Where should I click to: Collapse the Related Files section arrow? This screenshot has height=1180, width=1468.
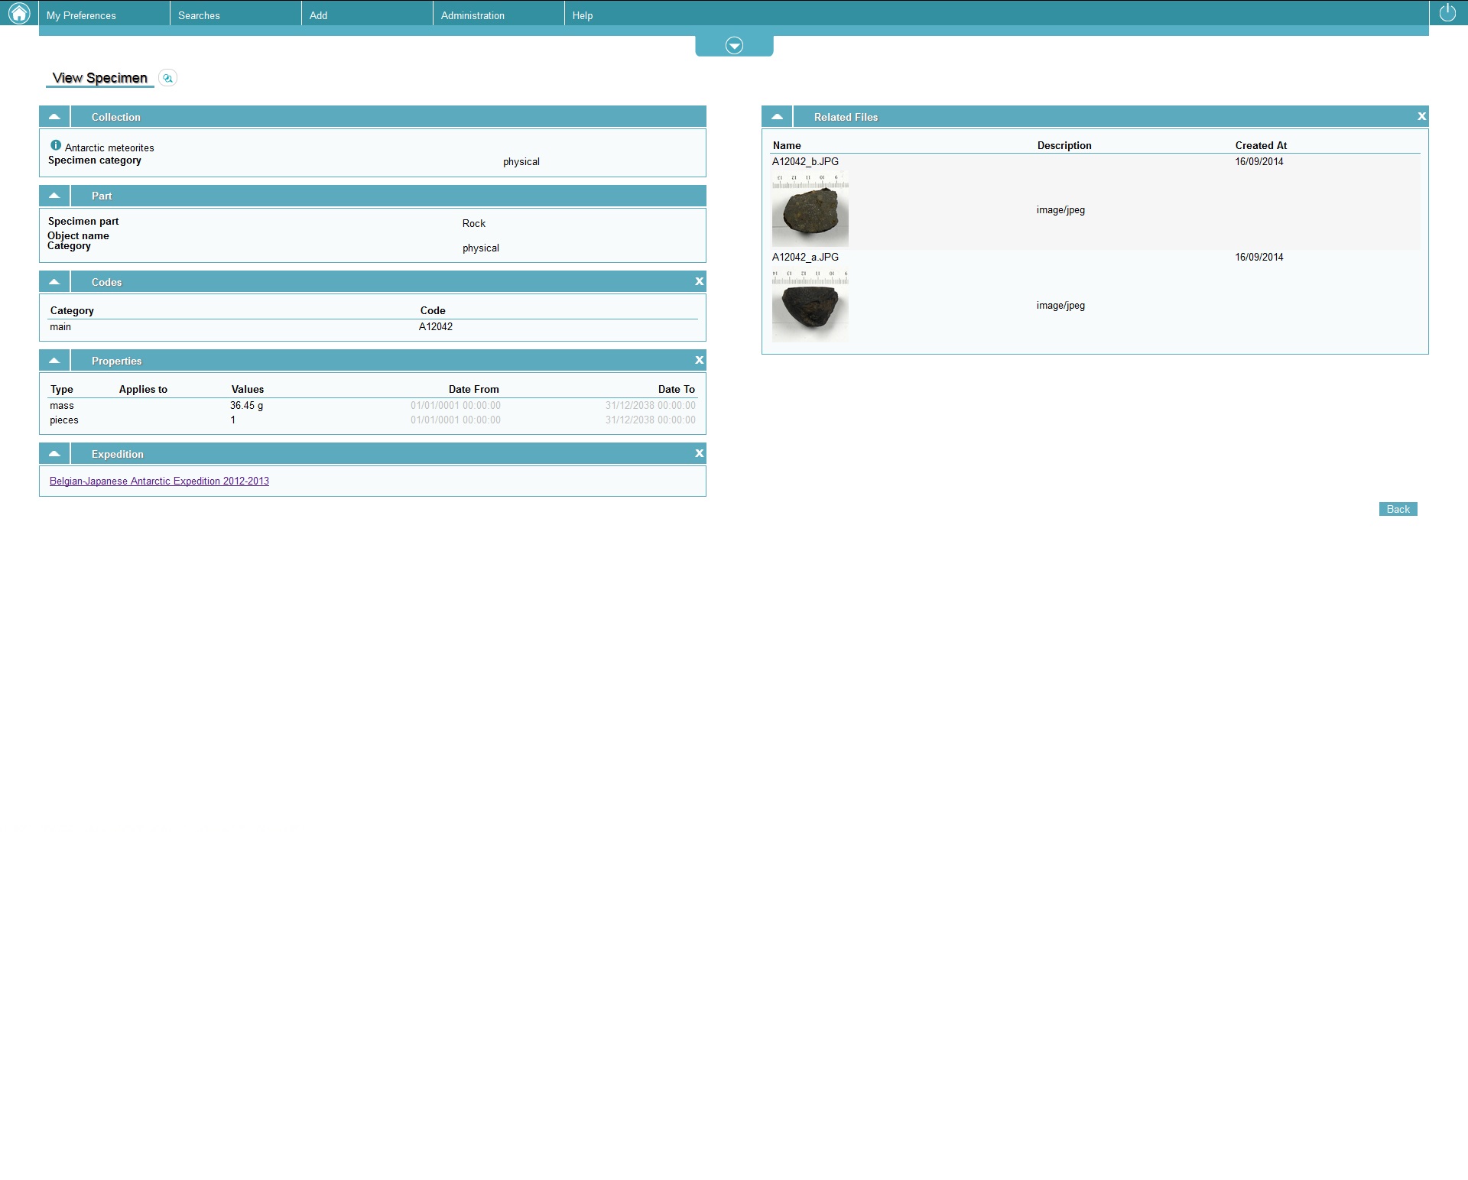[x=777, y=117]
